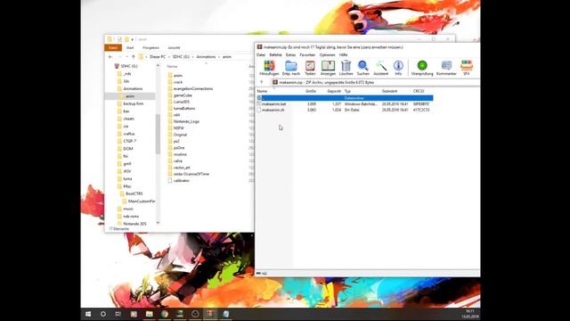
Task: Click the Cortana circle taskbar icon
Action: point(103,314)
